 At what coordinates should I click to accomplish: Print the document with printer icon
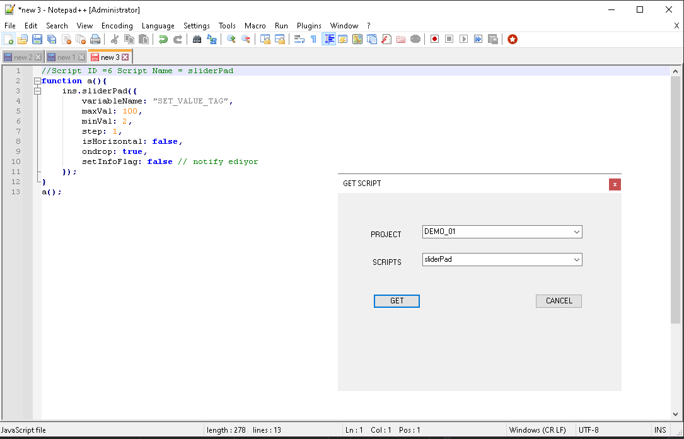coord(95,39)
